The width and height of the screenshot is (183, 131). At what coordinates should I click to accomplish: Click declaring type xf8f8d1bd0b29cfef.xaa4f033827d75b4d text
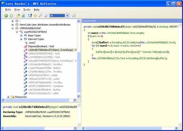(x=47, y=112)
